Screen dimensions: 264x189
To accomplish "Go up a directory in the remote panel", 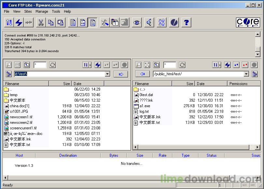I will (x=156, y=65).
